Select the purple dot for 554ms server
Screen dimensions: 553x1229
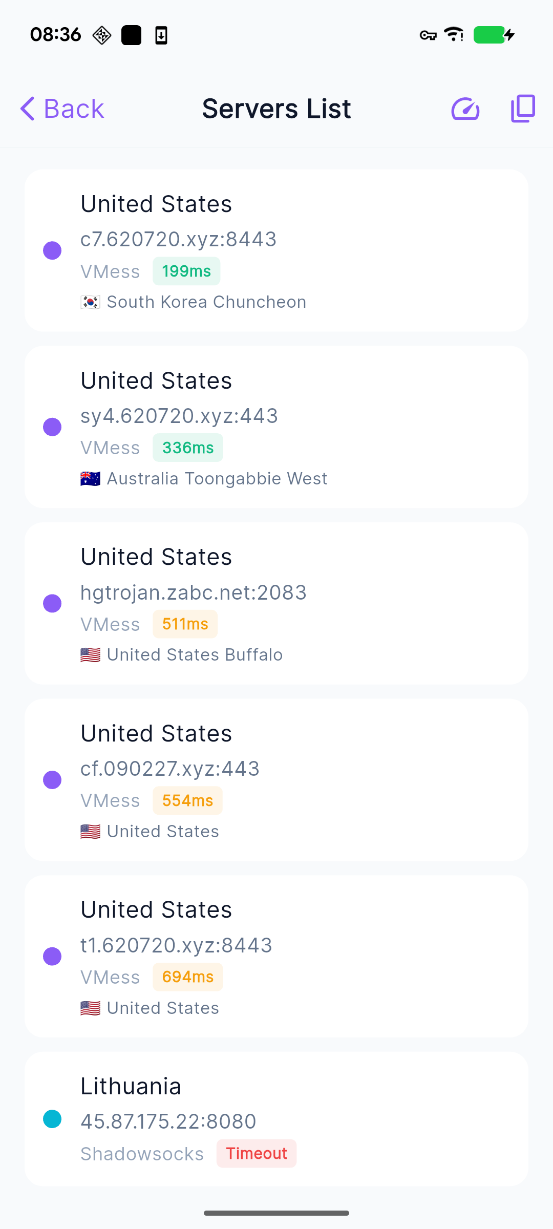tap(52, 780)
